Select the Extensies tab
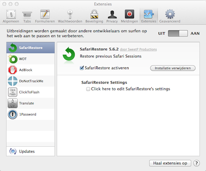 coord(149,16)
